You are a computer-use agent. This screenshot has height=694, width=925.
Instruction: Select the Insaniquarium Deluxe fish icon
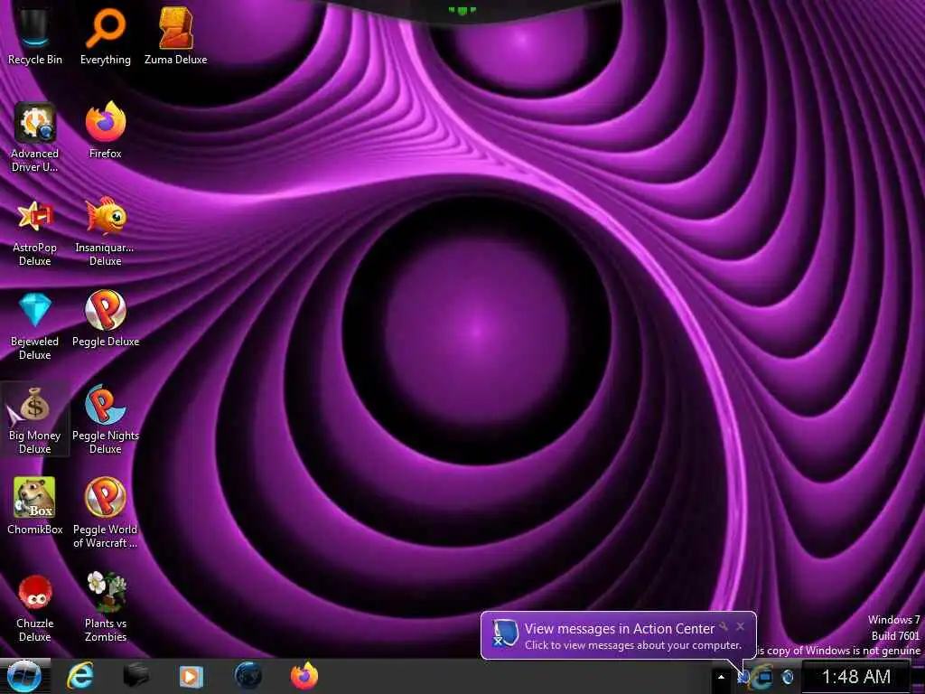[x=105, y=232]
